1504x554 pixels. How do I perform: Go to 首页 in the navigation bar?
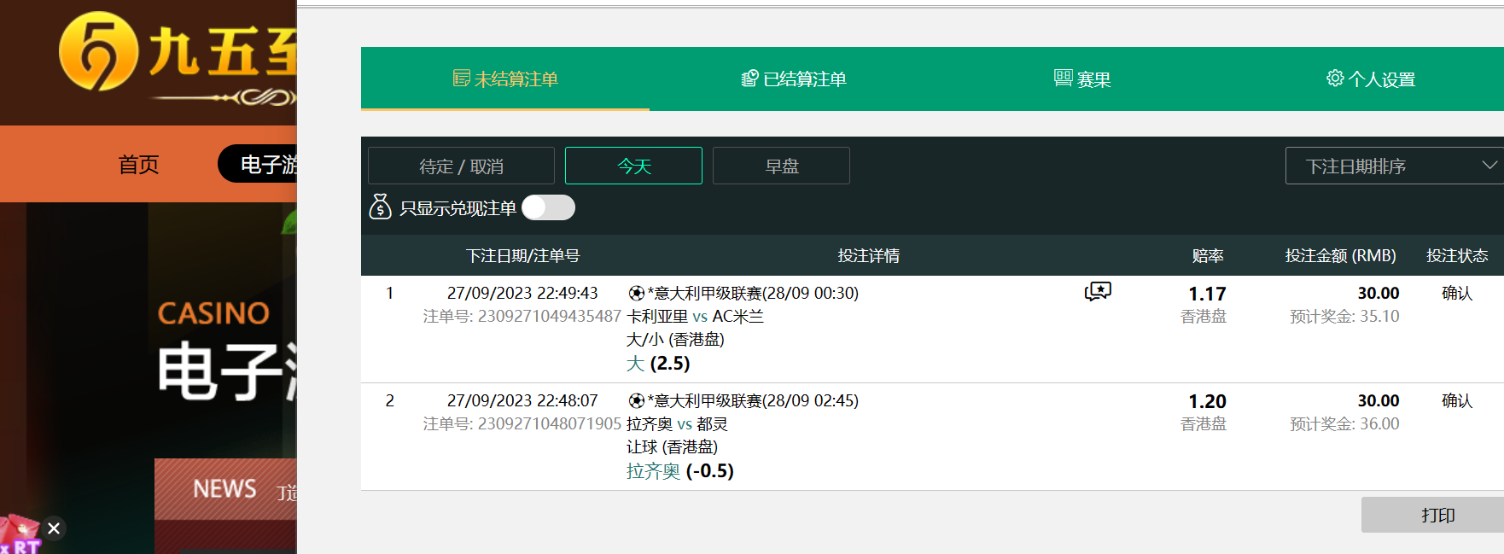point(138,164)
